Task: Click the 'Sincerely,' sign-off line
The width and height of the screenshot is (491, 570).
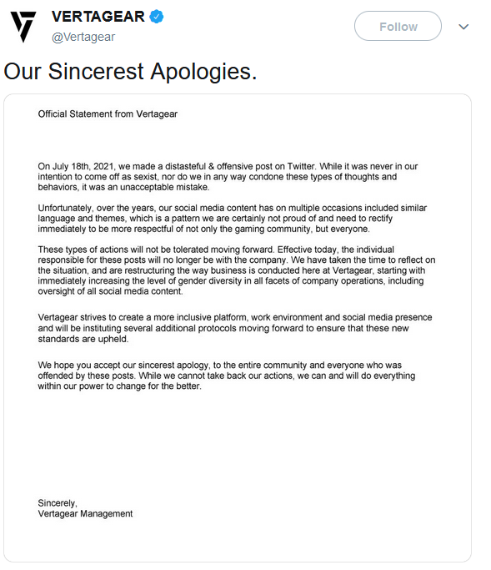Action: pyautogui.click(x=58, y=503)
